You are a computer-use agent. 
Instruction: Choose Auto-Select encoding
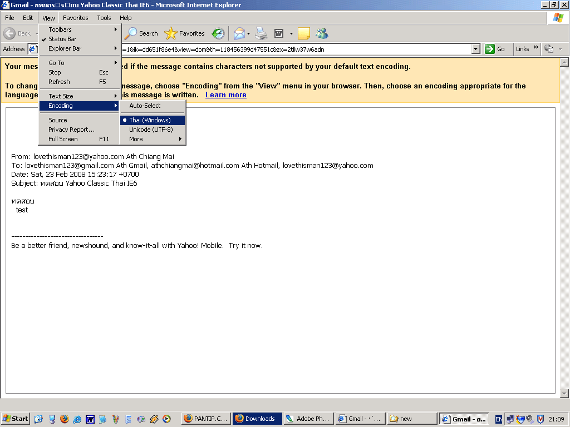[153, 106]
